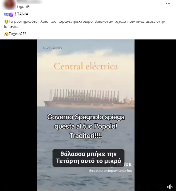Open the post's three-dot options menu

tap(168, 4)
